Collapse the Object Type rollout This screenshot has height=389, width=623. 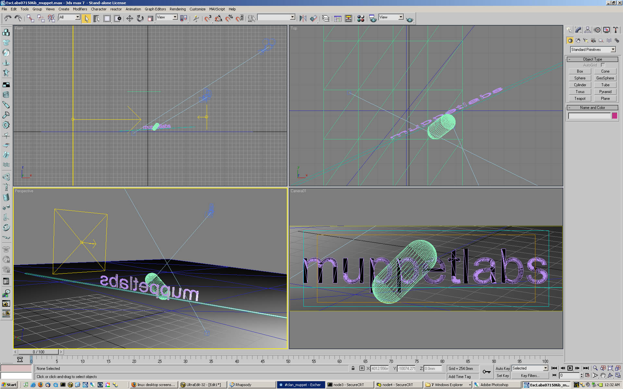coord(592,59)
